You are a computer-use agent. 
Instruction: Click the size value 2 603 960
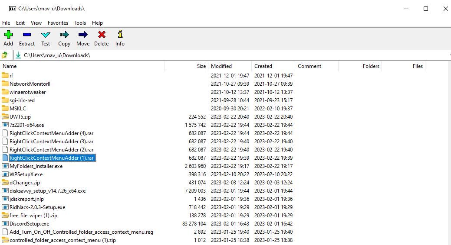tap(195, 166)
